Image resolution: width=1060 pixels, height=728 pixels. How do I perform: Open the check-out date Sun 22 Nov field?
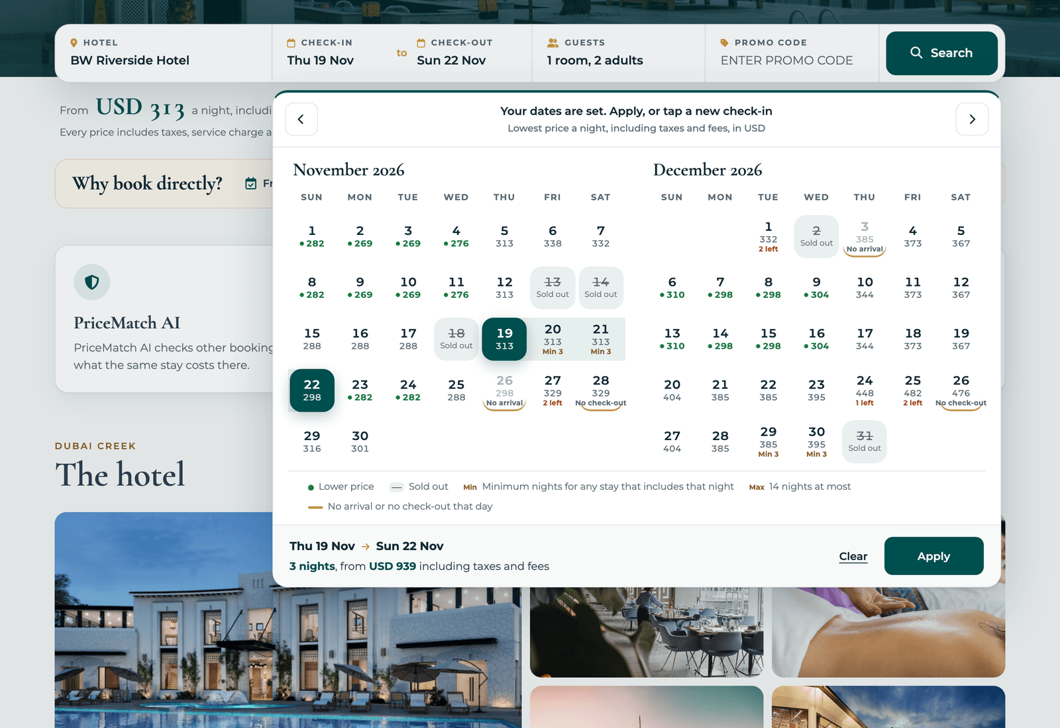(x=467, y=53)
